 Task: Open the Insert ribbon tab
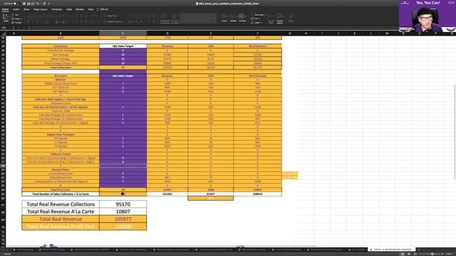[16, 9]
